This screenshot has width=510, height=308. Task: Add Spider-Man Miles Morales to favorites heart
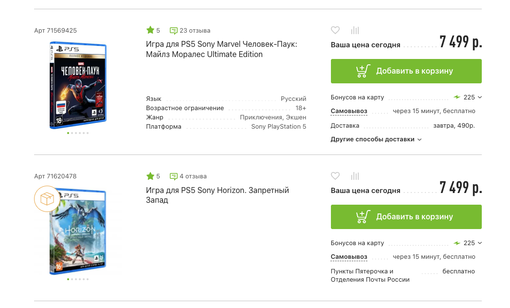coord(335,30)
